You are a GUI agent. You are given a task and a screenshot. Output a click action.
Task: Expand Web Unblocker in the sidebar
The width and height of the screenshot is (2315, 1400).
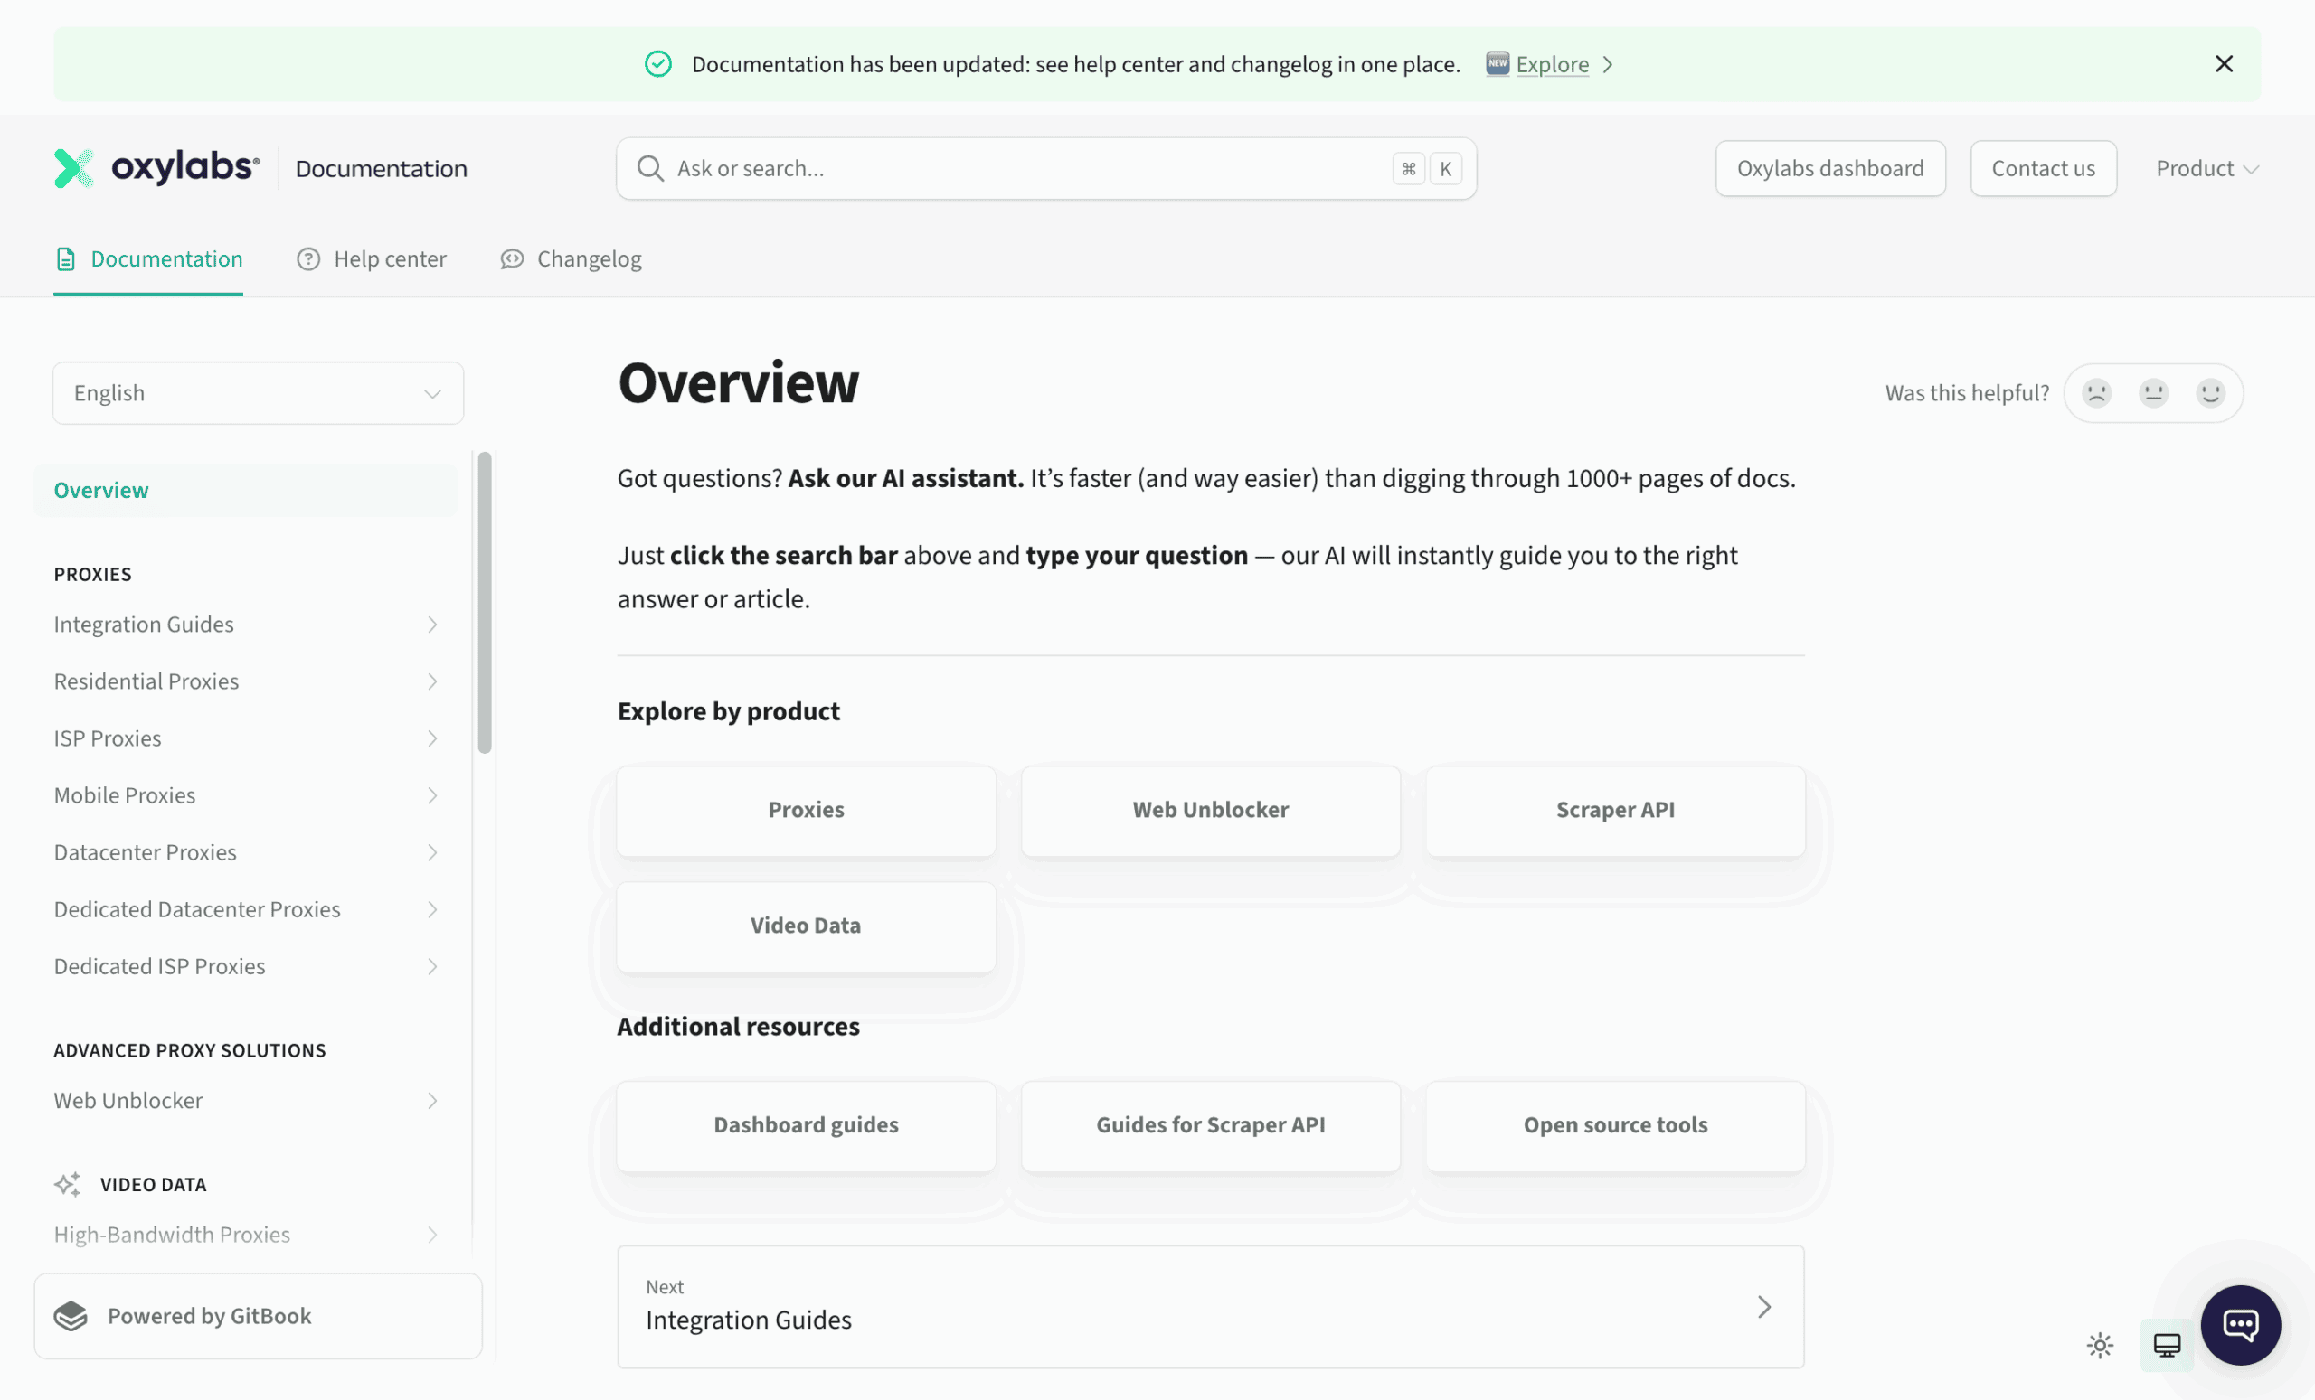[x=246, y=1101]
